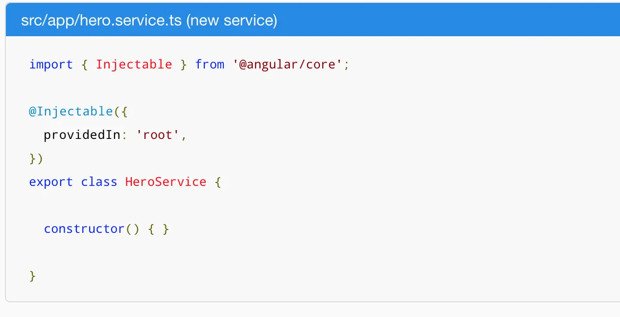The width and height of the screenshot is (620, 317).
Task: Select "Injectable" in the import statement
Action: pos(134,65)
